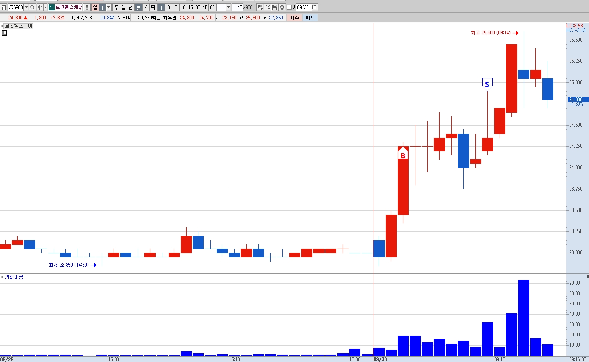Open the custom interval dropdown arrow
Viewport: 589px width, 362px height.
coord(228,7)
